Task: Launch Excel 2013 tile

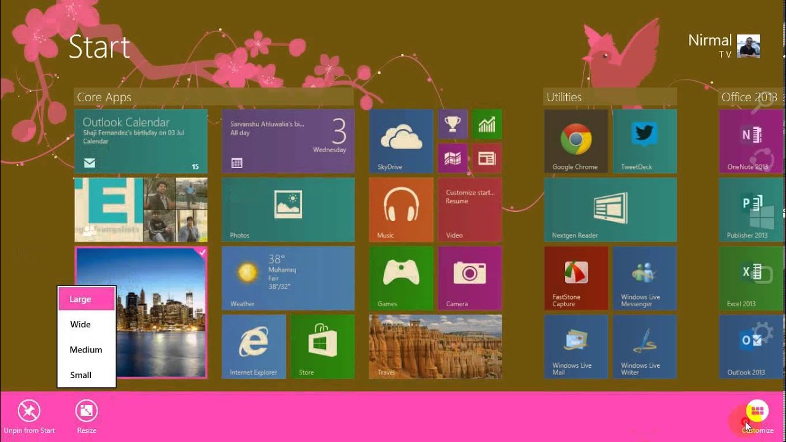Action: [751, 278]
